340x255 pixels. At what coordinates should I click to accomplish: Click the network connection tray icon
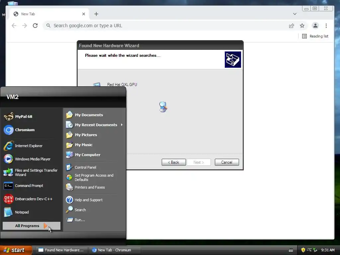[309, 250]
